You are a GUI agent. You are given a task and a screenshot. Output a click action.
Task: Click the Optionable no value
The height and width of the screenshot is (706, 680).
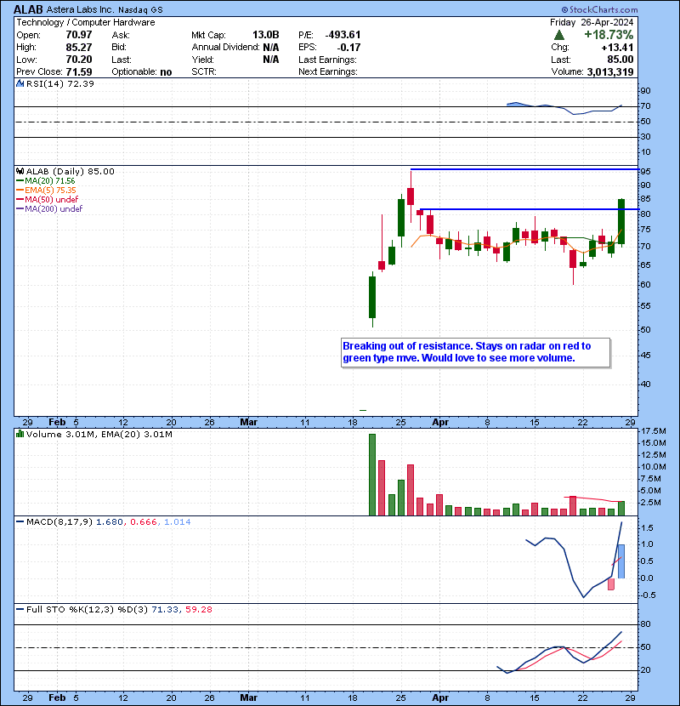[x=166, y=72]
